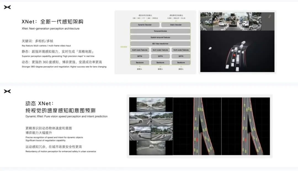298x171 pixels.
Task: Click the rightmost Multi-scale Features block
Action: [181, 50]
